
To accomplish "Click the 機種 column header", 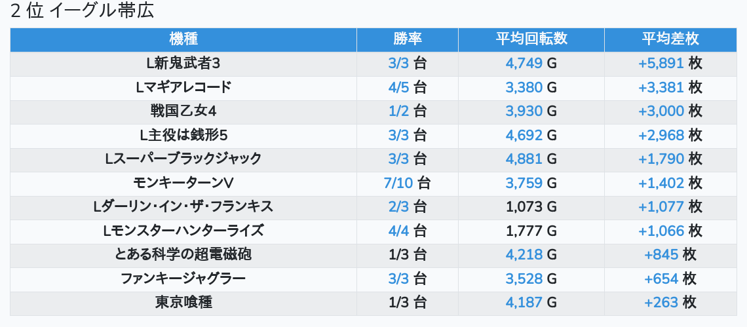I will point(183,39).
